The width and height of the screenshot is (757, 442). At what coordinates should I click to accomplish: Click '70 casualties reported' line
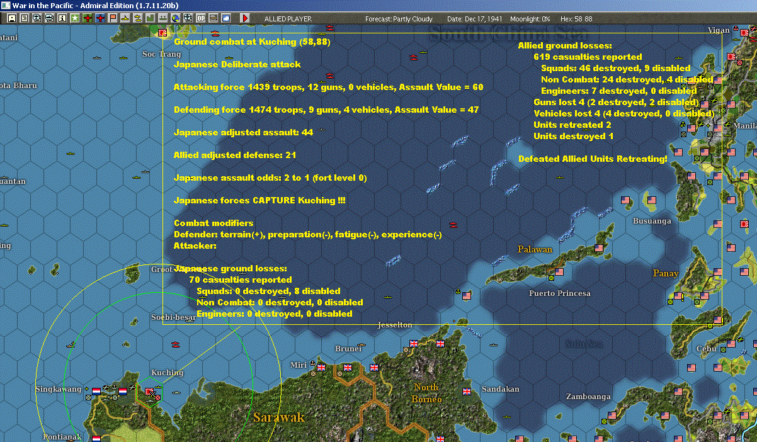(241, 280)
